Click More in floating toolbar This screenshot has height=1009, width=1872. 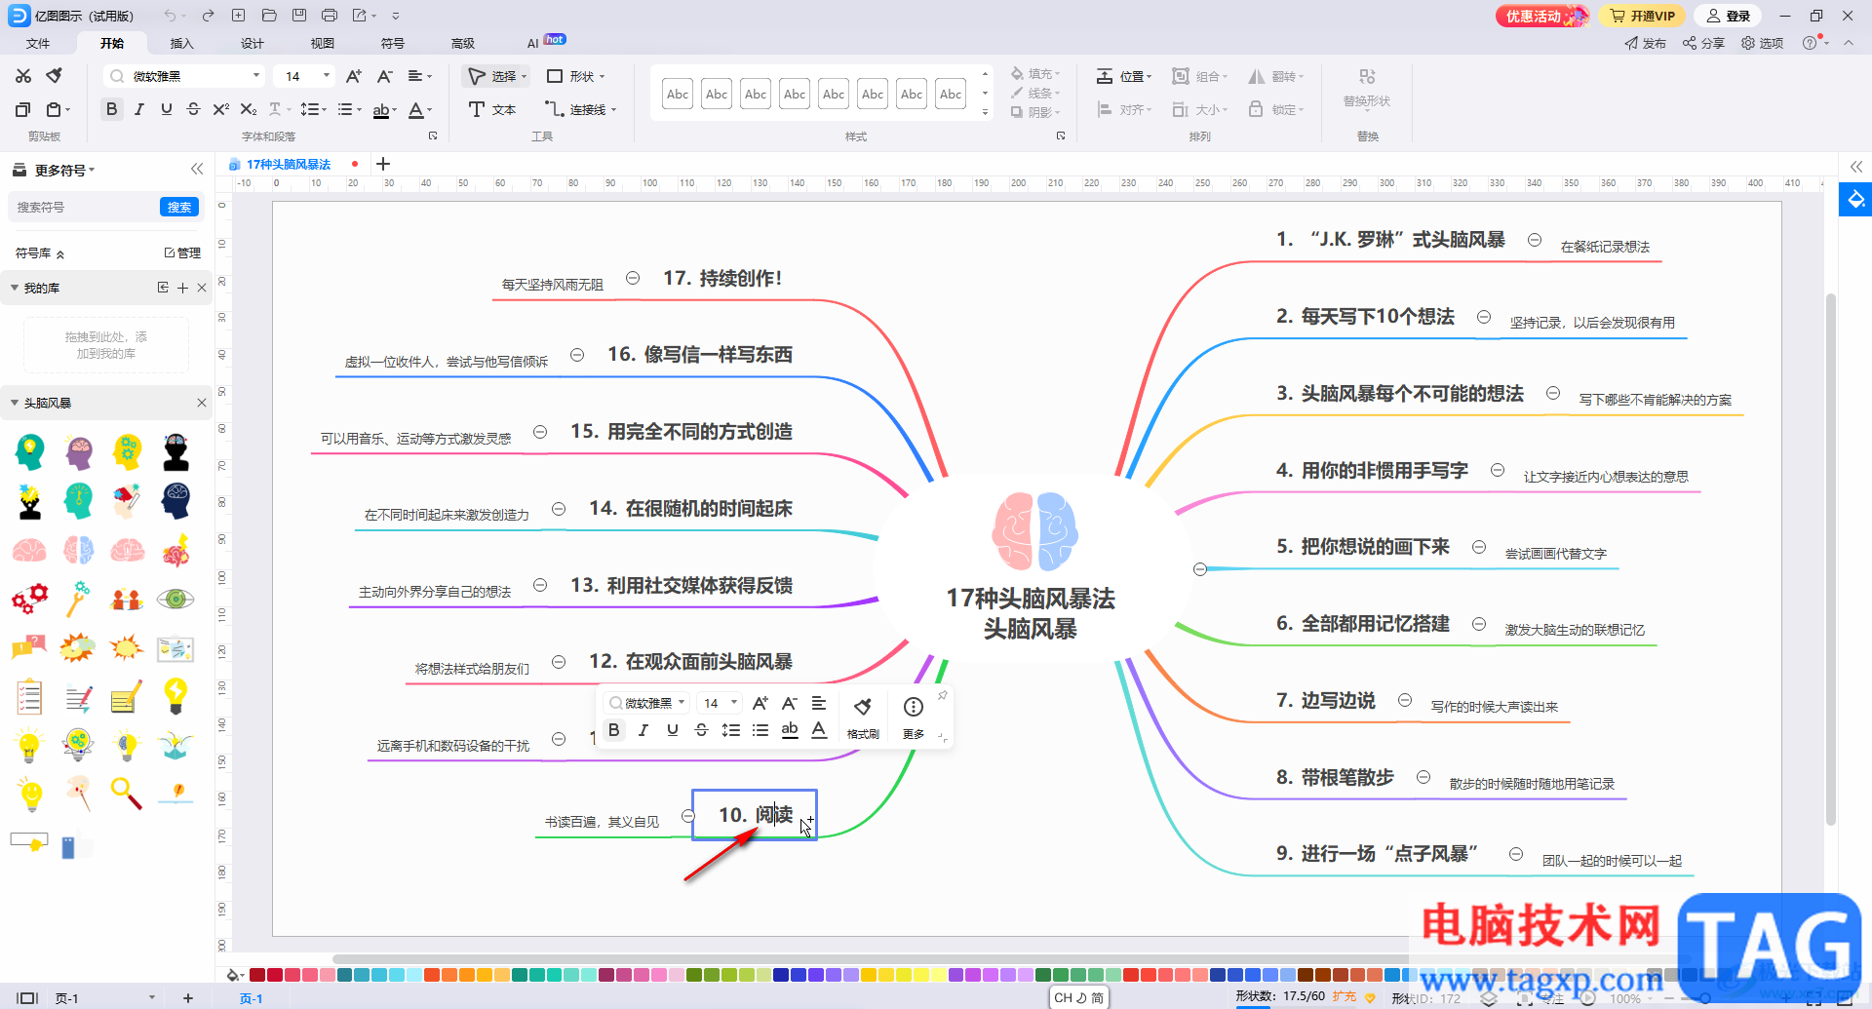[914, 717]
